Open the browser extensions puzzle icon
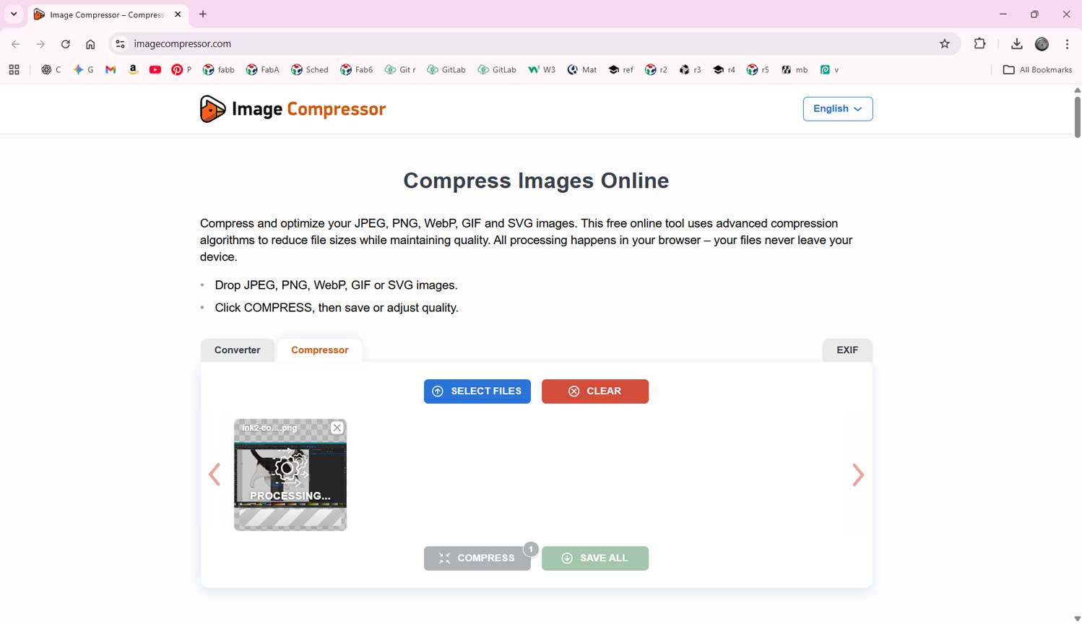This screenshot has height=624, width=1082. 979,43
